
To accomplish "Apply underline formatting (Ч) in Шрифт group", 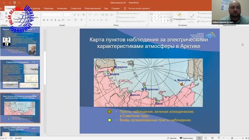I will point(51,20).
